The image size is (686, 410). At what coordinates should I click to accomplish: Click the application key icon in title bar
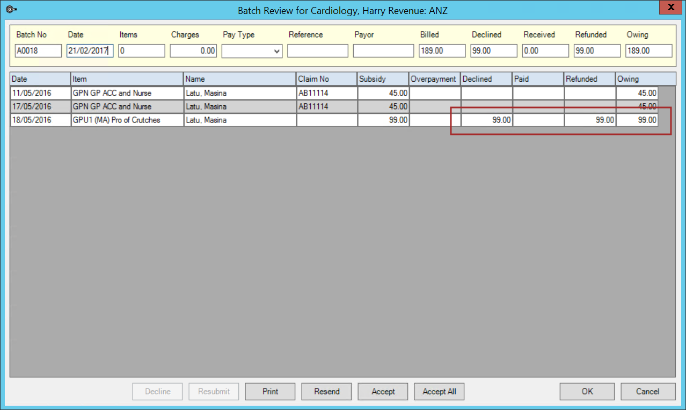[10, 9]
